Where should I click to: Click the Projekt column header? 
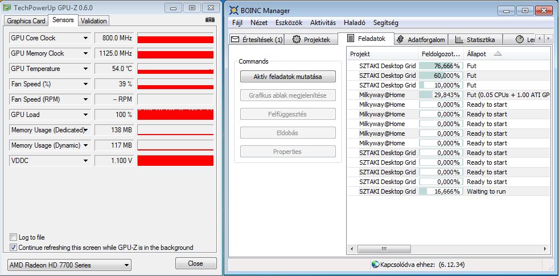pyautogui.click(x=383, y=54)
